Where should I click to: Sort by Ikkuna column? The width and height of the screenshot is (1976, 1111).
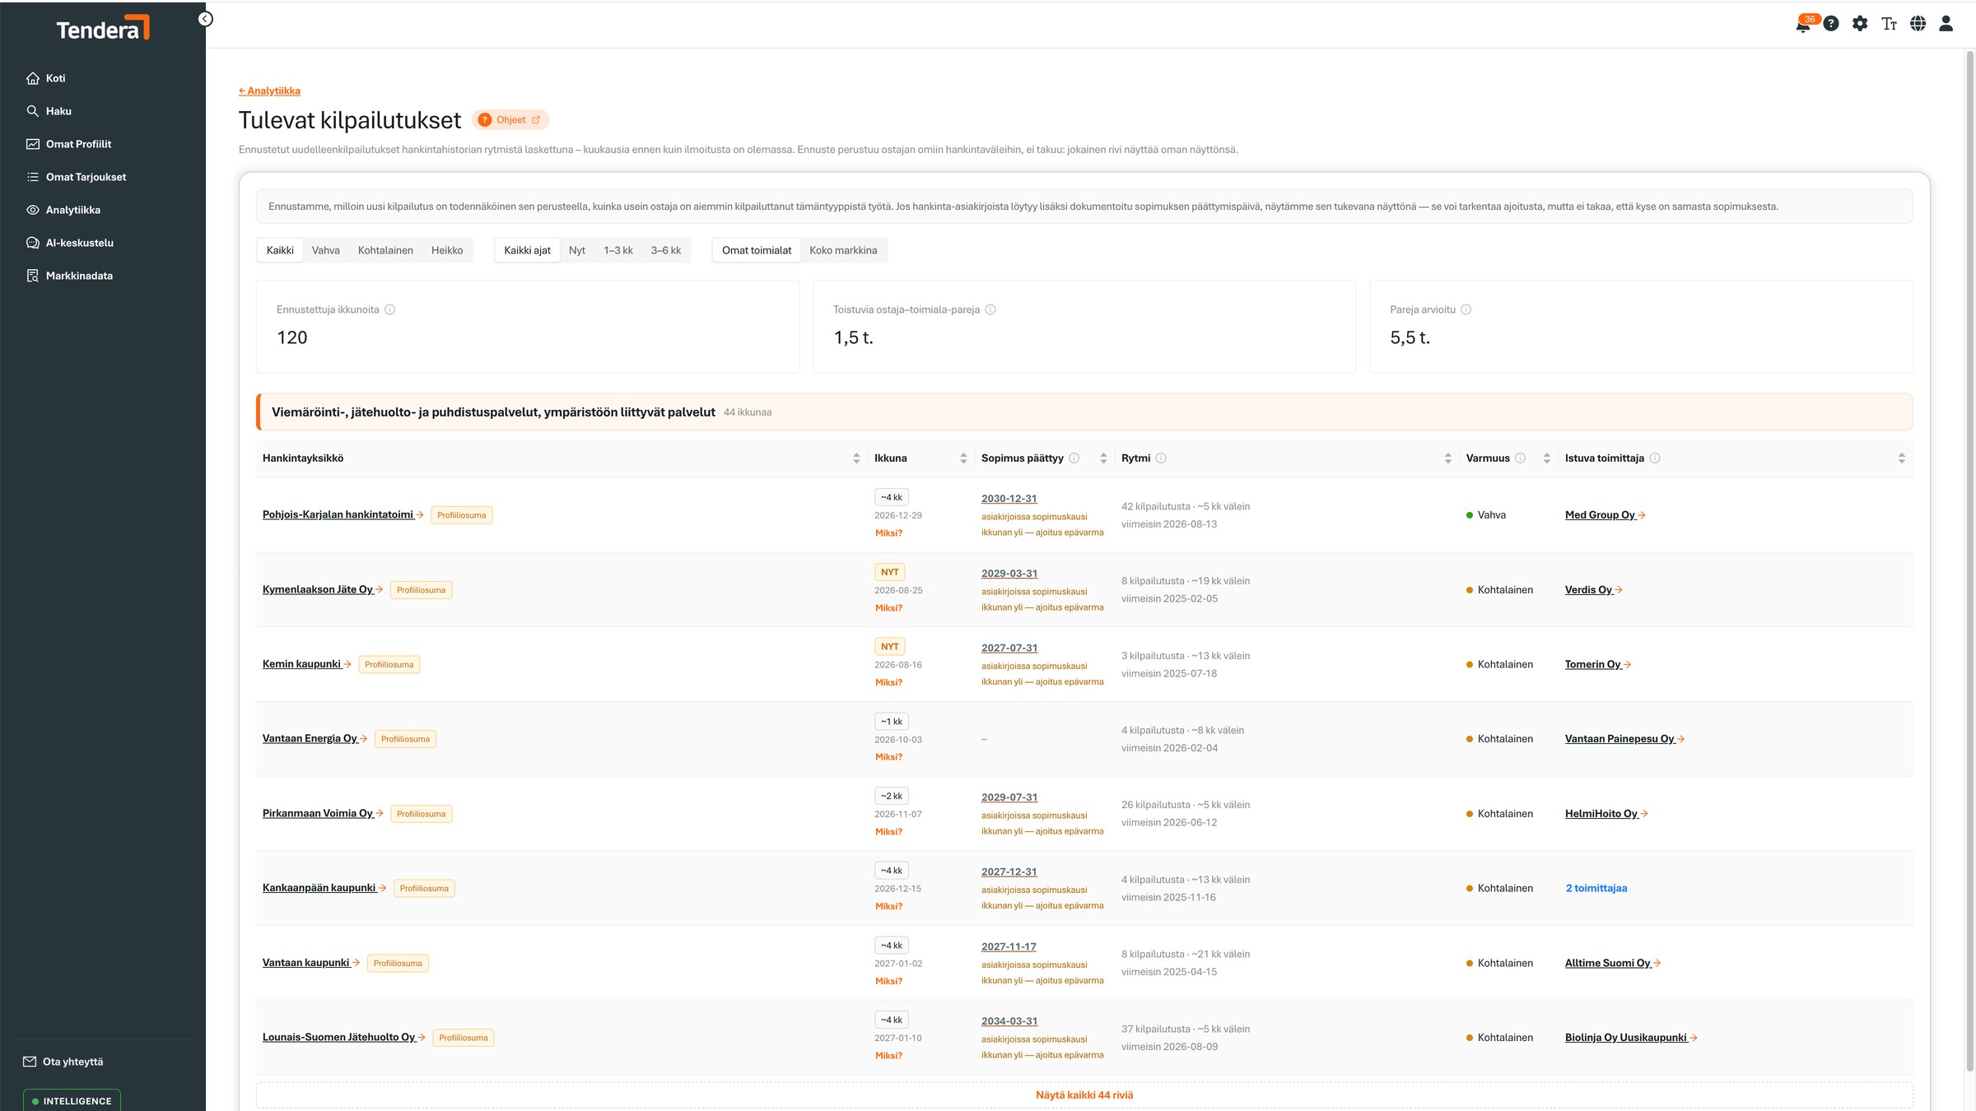pyautogui.click(x=963, y=458)
